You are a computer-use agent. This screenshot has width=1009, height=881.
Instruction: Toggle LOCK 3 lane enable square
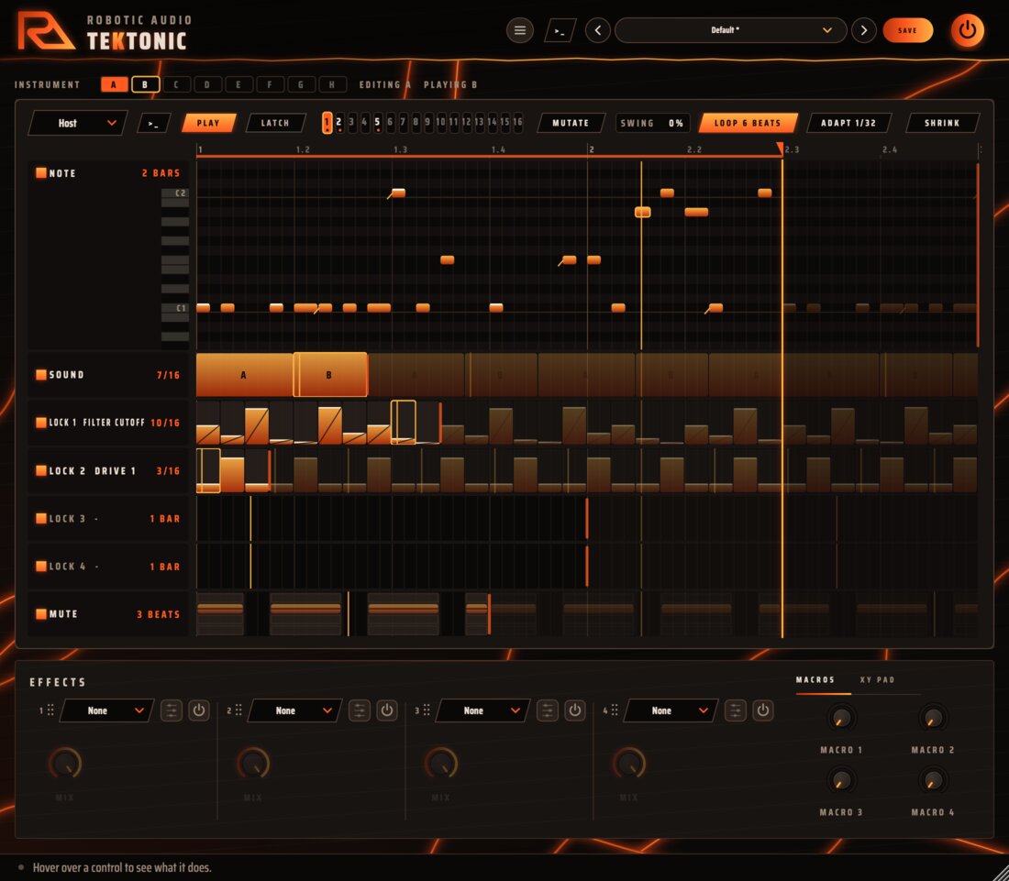[41, 518]
